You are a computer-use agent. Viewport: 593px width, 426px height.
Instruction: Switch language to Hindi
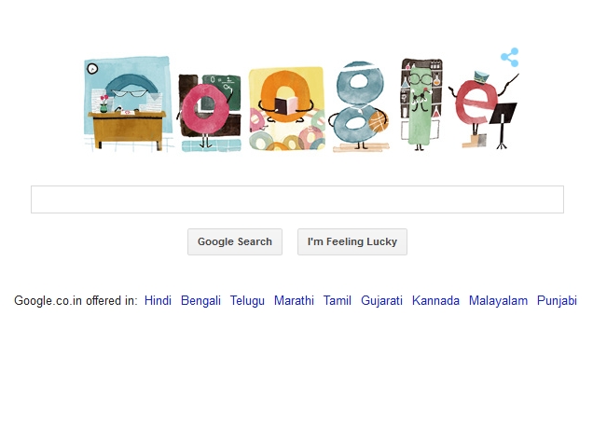click(158, 301)
